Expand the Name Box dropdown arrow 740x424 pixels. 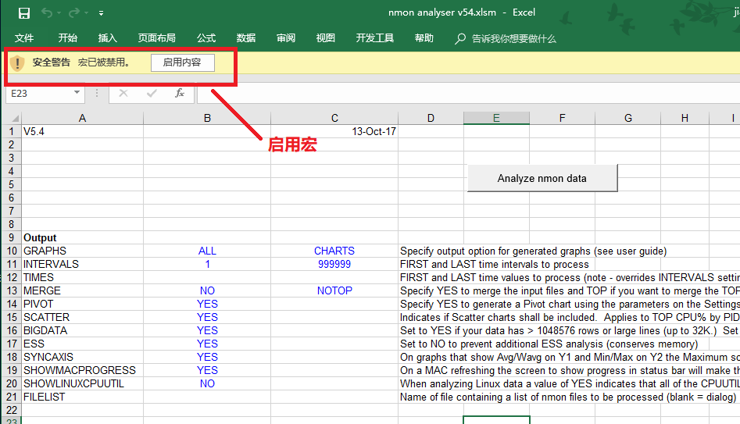(77, 93)
